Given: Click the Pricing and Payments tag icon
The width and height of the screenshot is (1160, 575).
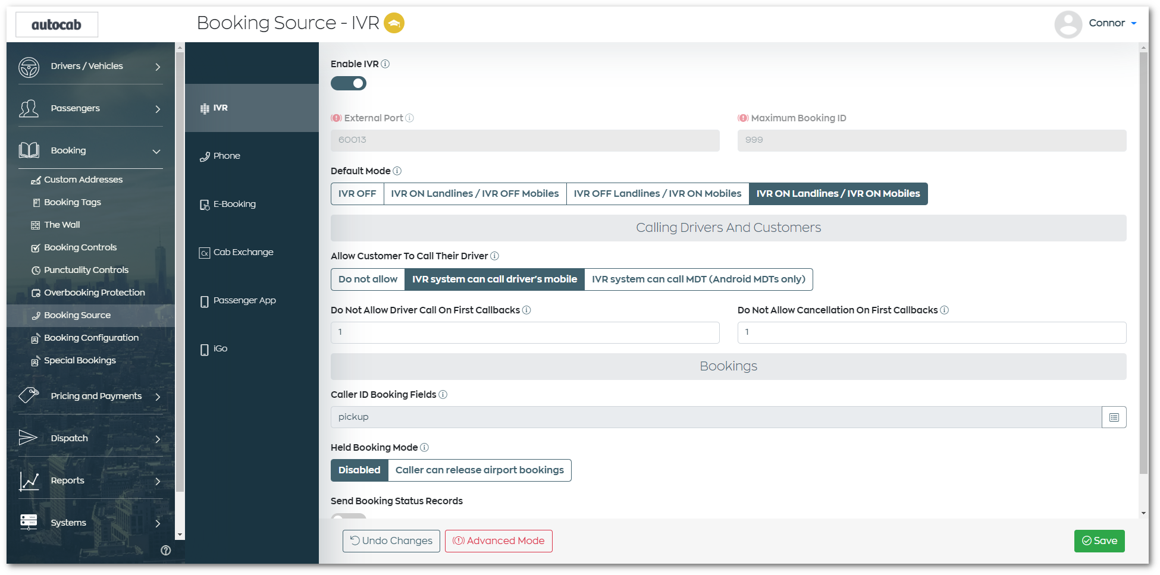Looking at the screenshot, I should tap(29, 395).
